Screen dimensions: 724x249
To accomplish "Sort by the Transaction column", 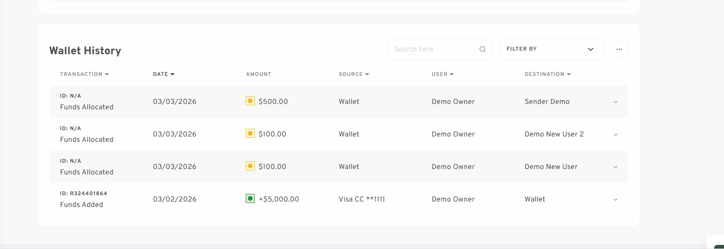I will (x=84, y=74).
